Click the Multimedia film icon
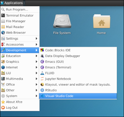This screenshot has height=117, width=124. click(3, 79)
